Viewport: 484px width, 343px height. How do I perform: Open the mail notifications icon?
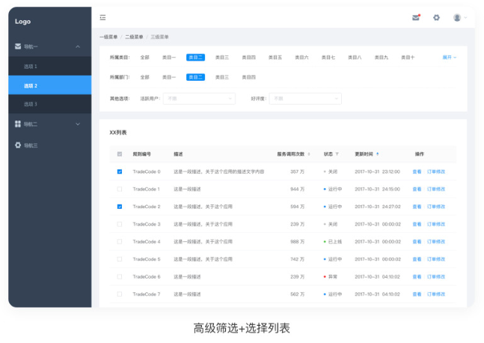[x=416, y=18]
